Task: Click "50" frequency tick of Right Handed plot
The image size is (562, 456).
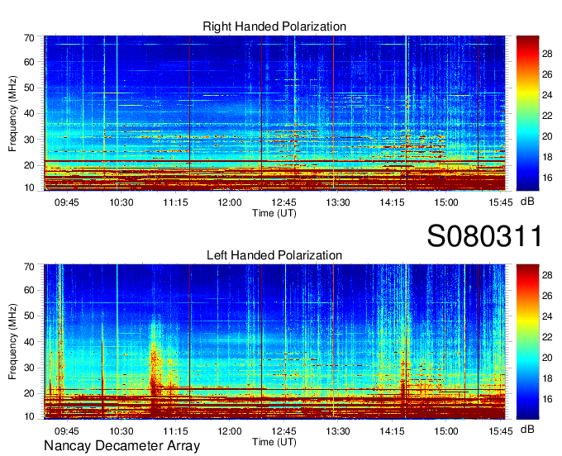Action: tap(29, 88)
